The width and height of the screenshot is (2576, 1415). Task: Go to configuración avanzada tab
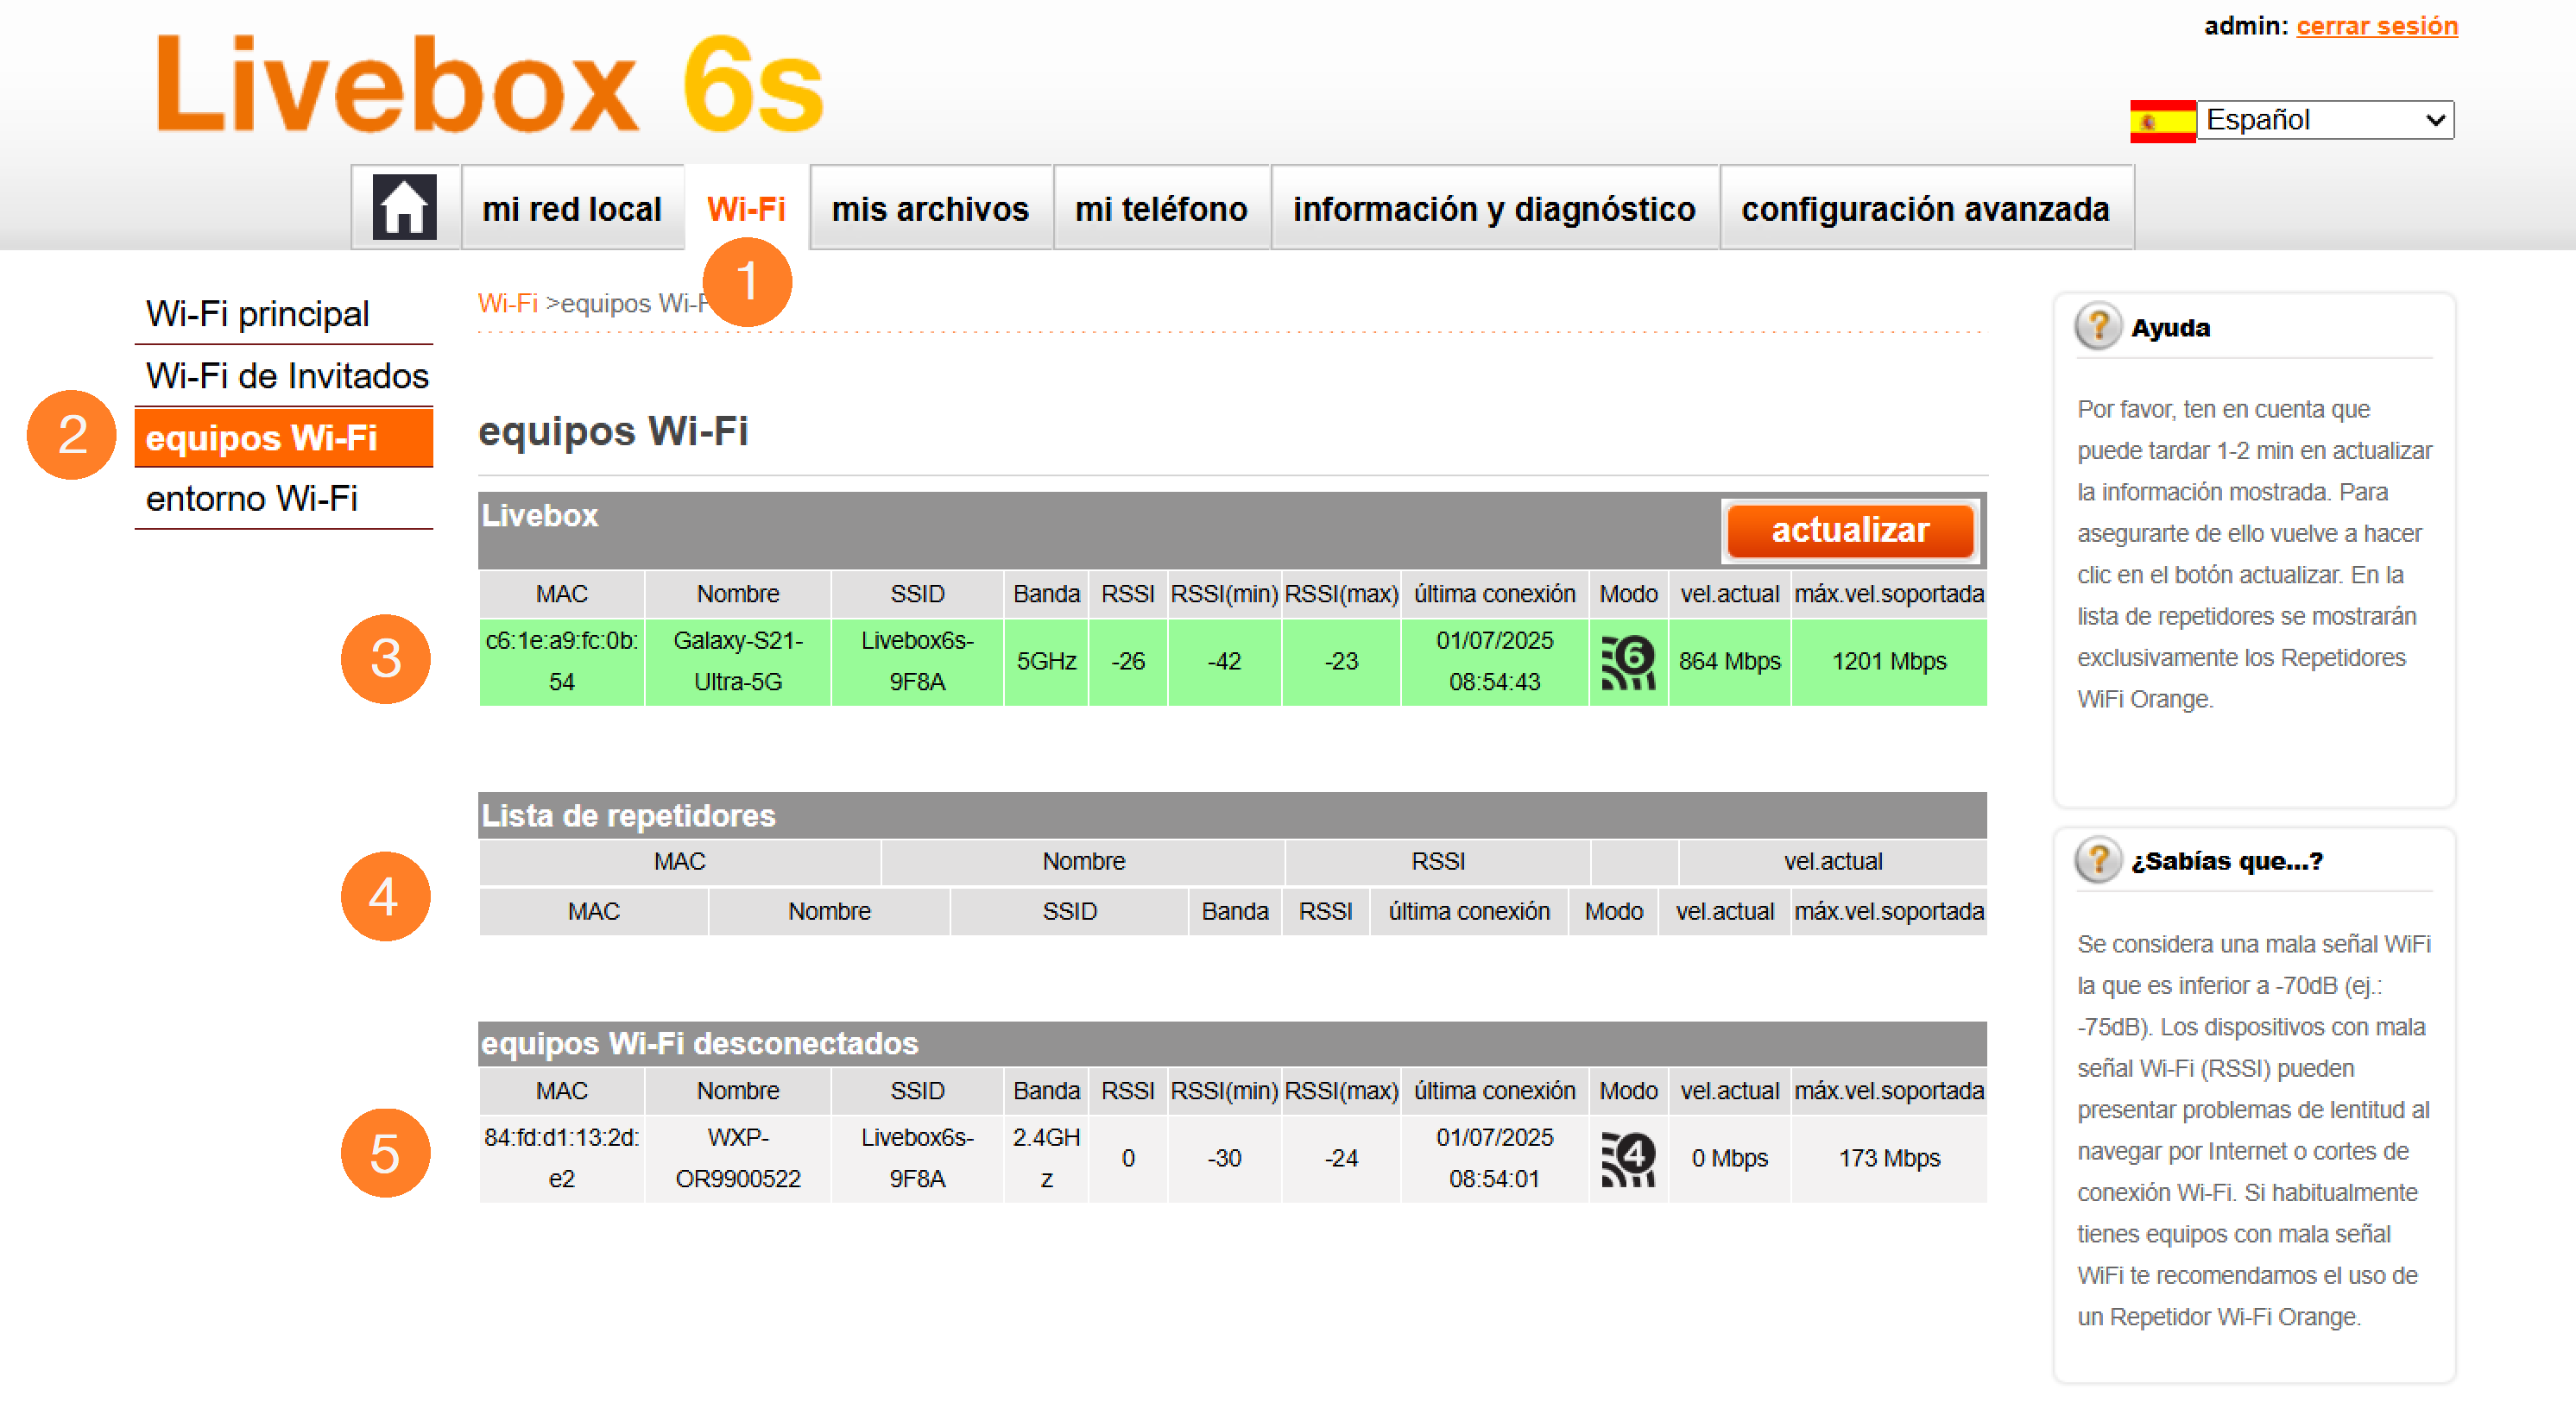coord(1924,209)
